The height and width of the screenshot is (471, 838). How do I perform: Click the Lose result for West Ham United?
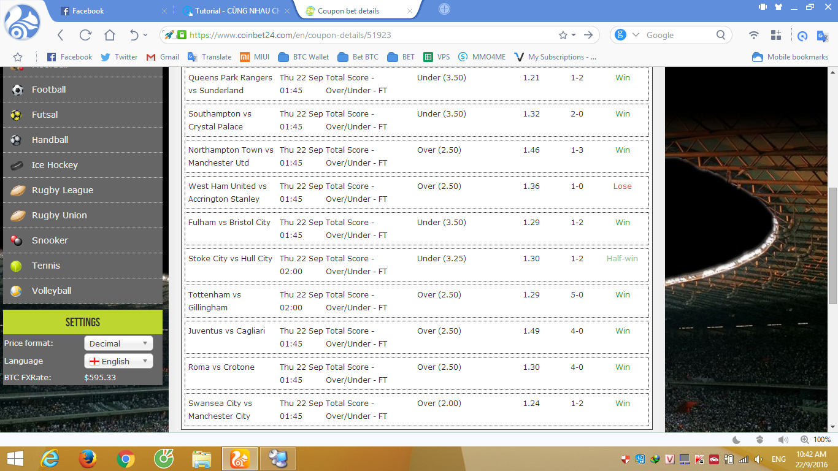(622, 186)
